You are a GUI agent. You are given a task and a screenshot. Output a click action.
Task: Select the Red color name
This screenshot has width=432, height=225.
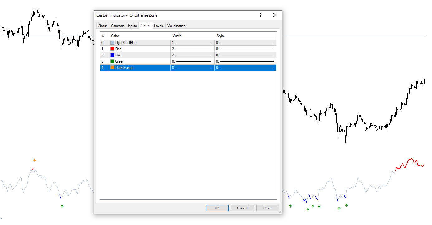pos(119,49)
